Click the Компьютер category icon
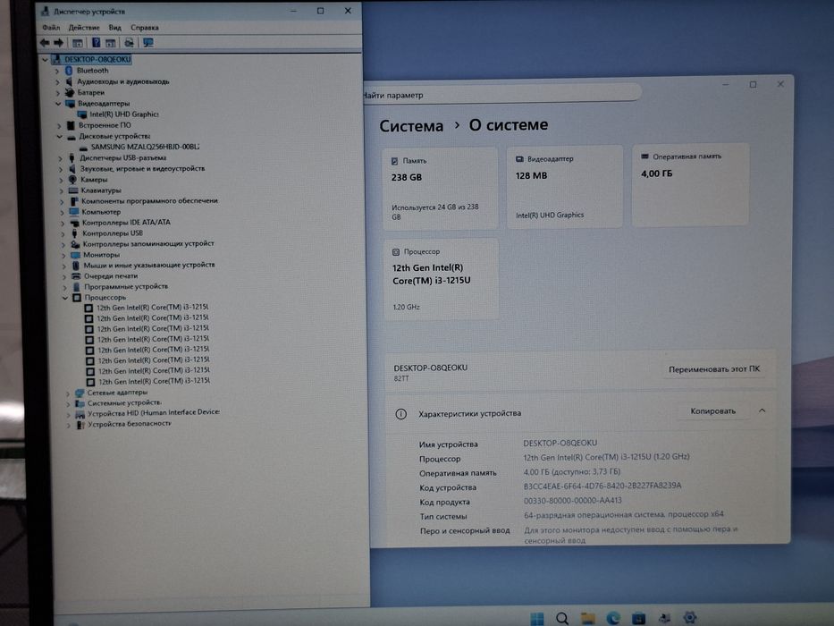The width and height of the screenshot is (834, 626). 74,212
